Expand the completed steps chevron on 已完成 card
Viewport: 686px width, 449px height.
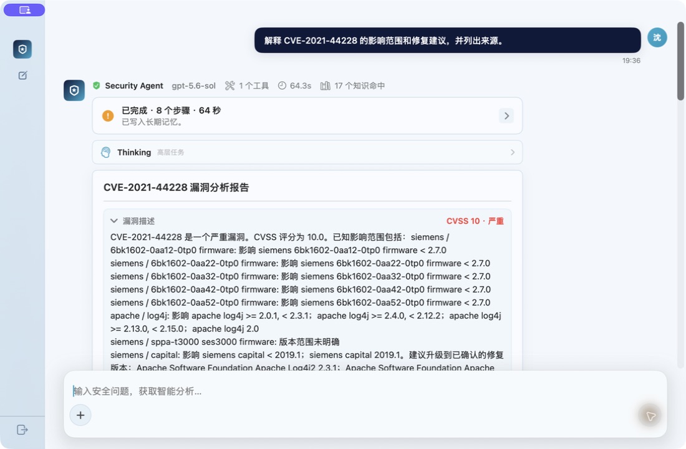point(506,116)
